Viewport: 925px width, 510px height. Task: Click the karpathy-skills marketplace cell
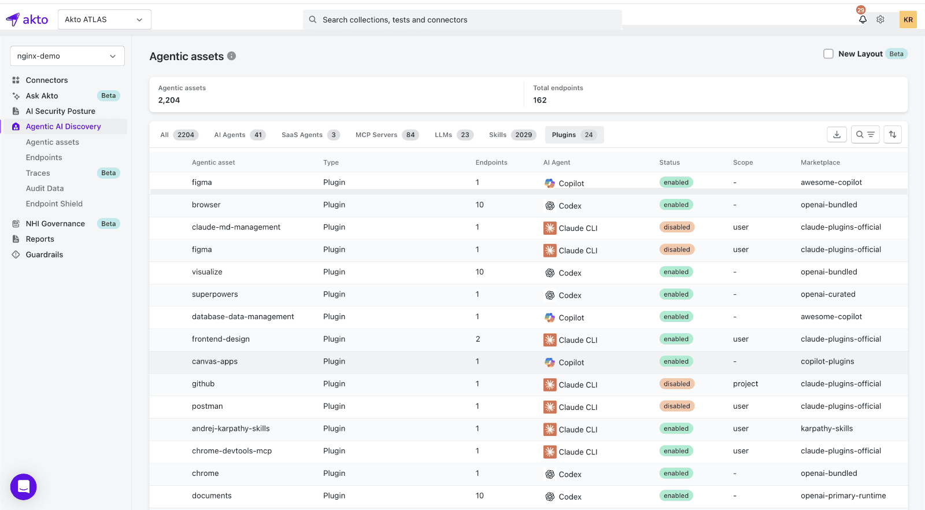(827, 428)
